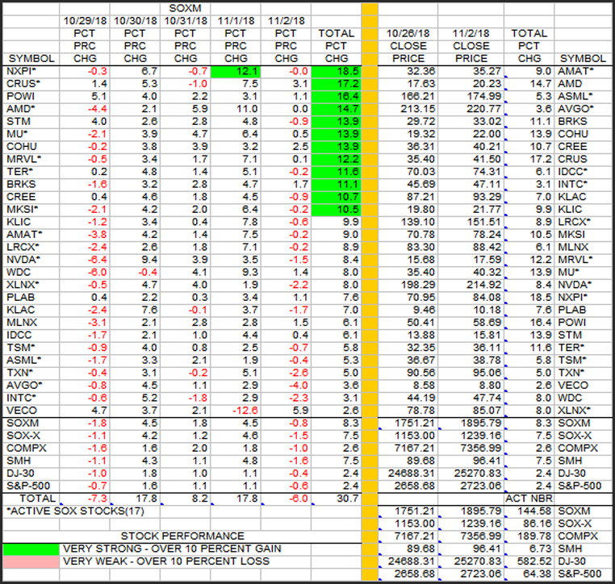Select the 30.7 grand total cell
This screenshot has height=584, width=615.
point(348,498)
